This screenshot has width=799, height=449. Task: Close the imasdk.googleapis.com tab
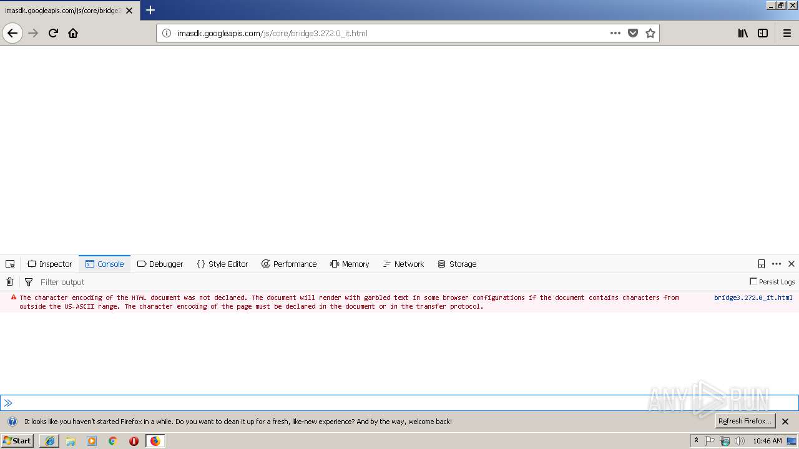click(129, 11)
